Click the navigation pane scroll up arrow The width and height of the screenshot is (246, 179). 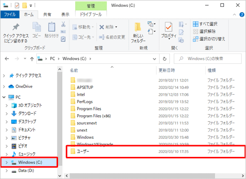point(60,69)
